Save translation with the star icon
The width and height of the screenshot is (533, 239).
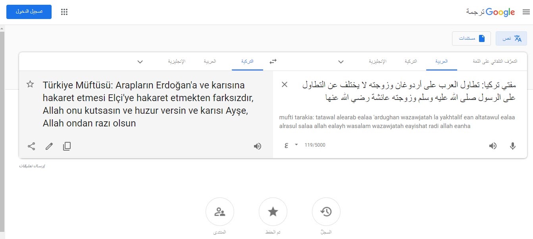tap(30, 84)
